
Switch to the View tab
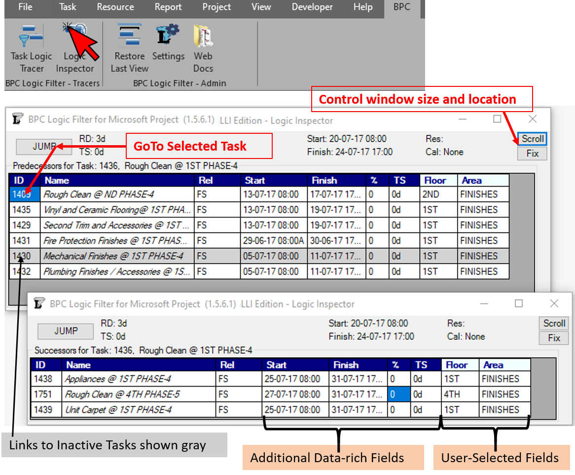coord(261,7)
